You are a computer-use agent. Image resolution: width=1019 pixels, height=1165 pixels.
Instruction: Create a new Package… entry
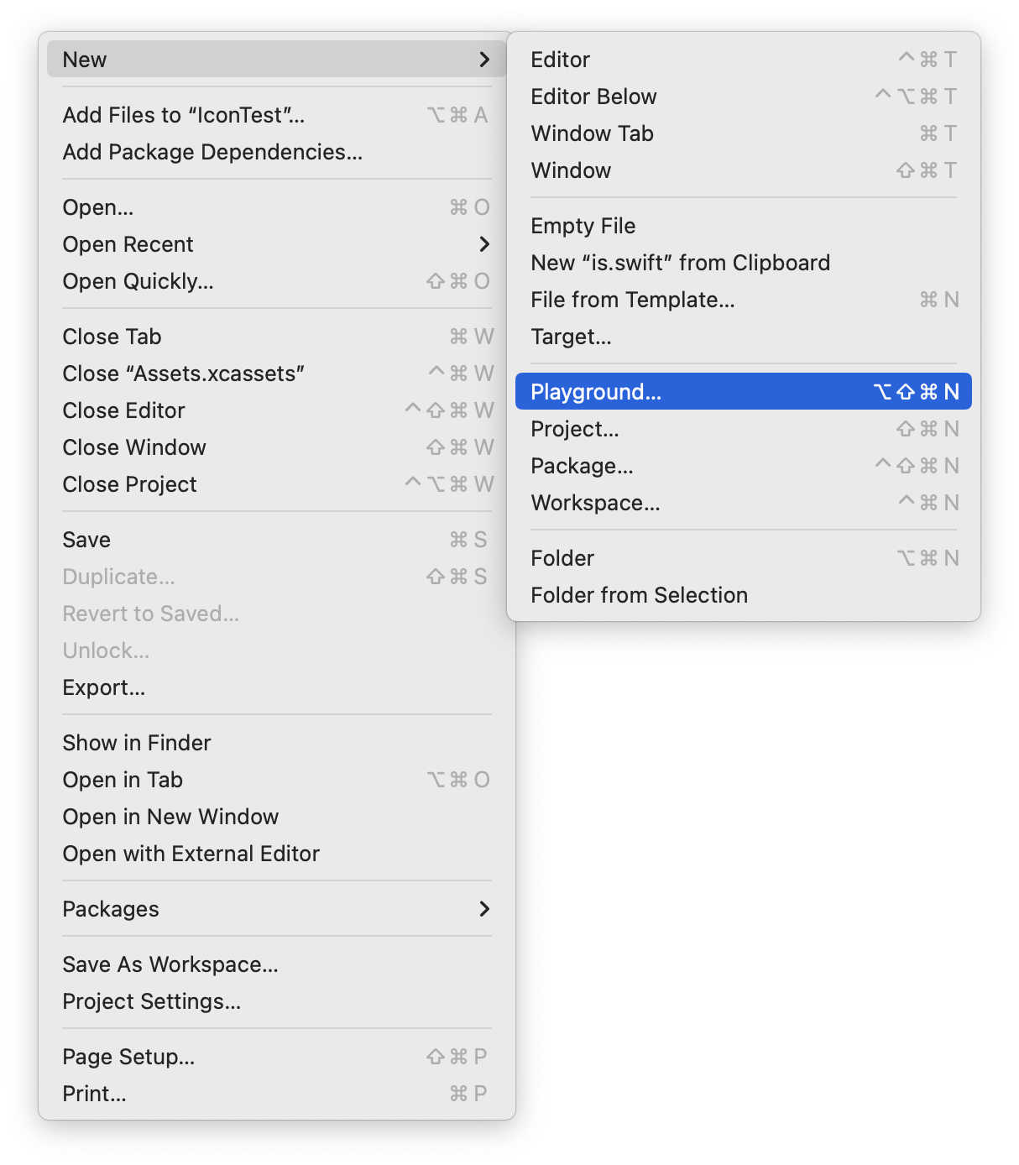coord(582,466)
